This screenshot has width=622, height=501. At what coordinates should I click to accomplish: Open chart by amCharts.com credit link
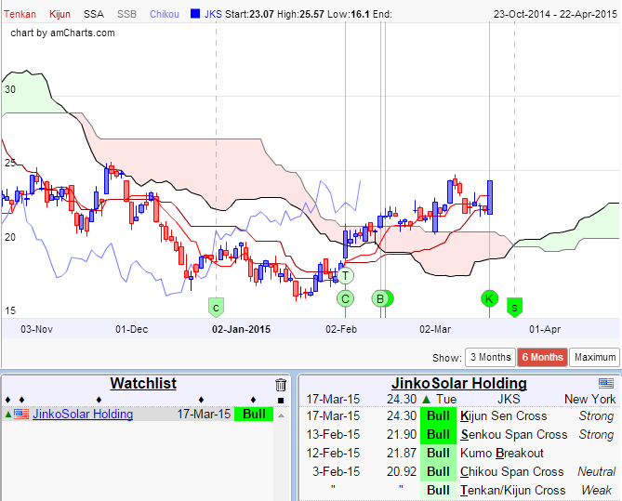tap(62, 33)
